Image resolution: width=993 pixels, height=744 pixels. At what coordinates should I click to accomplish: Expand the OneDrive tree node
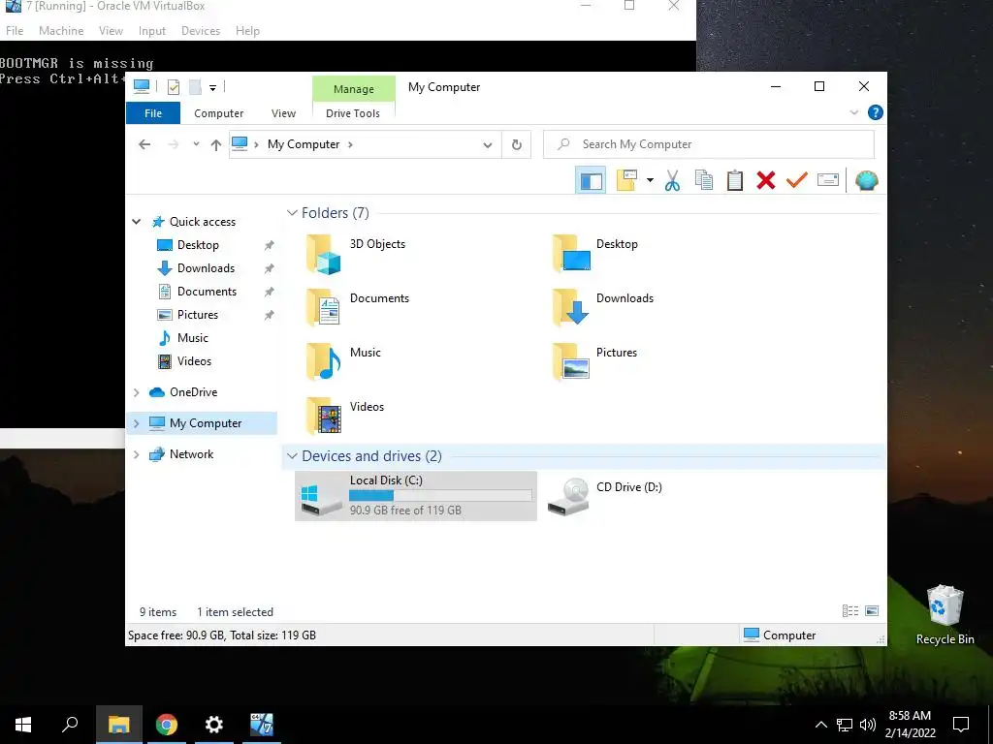(136, 392)
